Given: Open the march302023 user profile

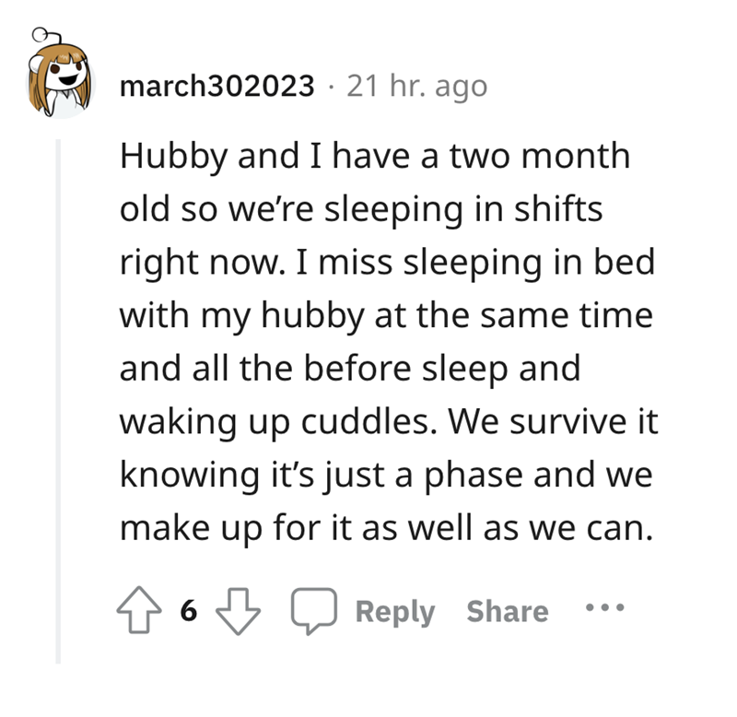Looking at the screenshot, I should click(216, 88).
